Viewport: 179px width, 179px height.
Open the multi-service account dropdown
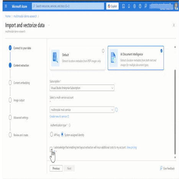(82, 110)
